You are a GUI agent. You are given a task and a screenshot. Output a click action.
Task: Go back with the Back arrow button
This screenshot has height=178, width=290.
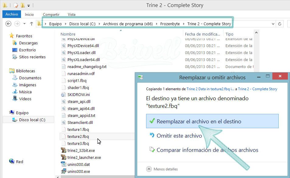[8, 24]
